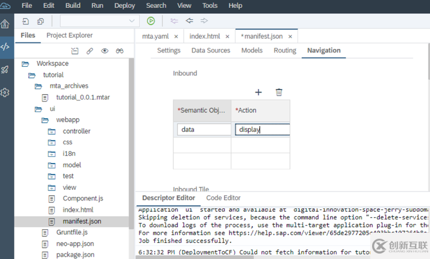Toggle link with editor icon
This screenshot has height=259, width=430.
tap(90, 51)
